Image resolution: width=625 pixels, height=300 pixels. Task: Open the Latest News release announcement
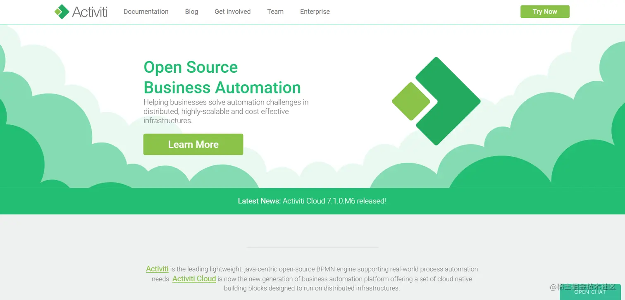click(x=312, y=201)
